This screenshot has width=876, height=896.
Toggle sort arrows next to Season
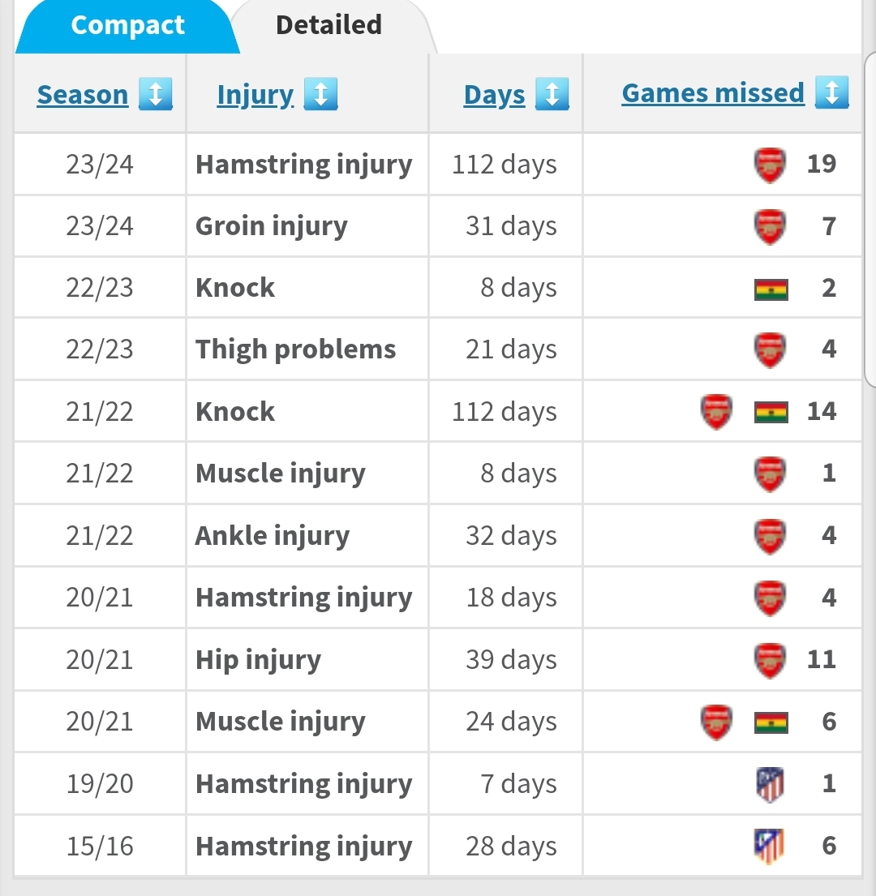[x=156, y=94]
